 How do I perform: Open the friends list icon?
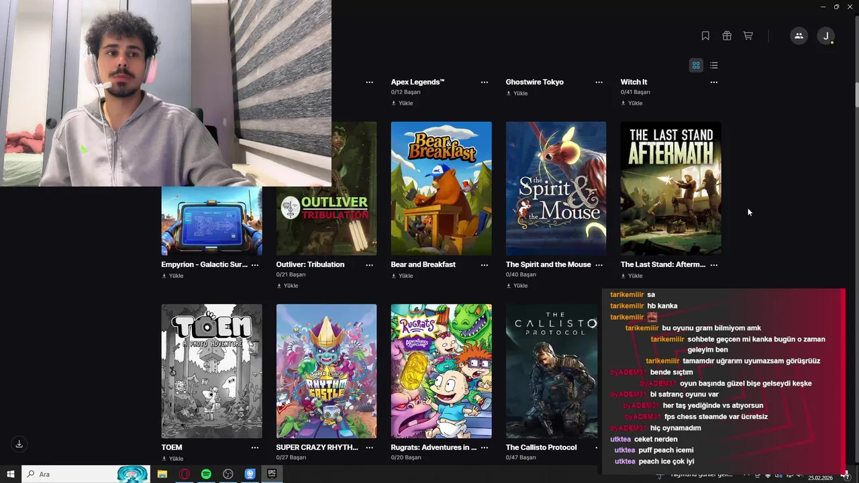click(x=799, y=36)
